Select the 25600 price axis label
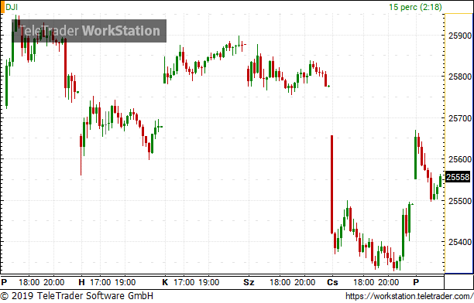The height and width of the screenshot is (303, 474). (460, 159)
